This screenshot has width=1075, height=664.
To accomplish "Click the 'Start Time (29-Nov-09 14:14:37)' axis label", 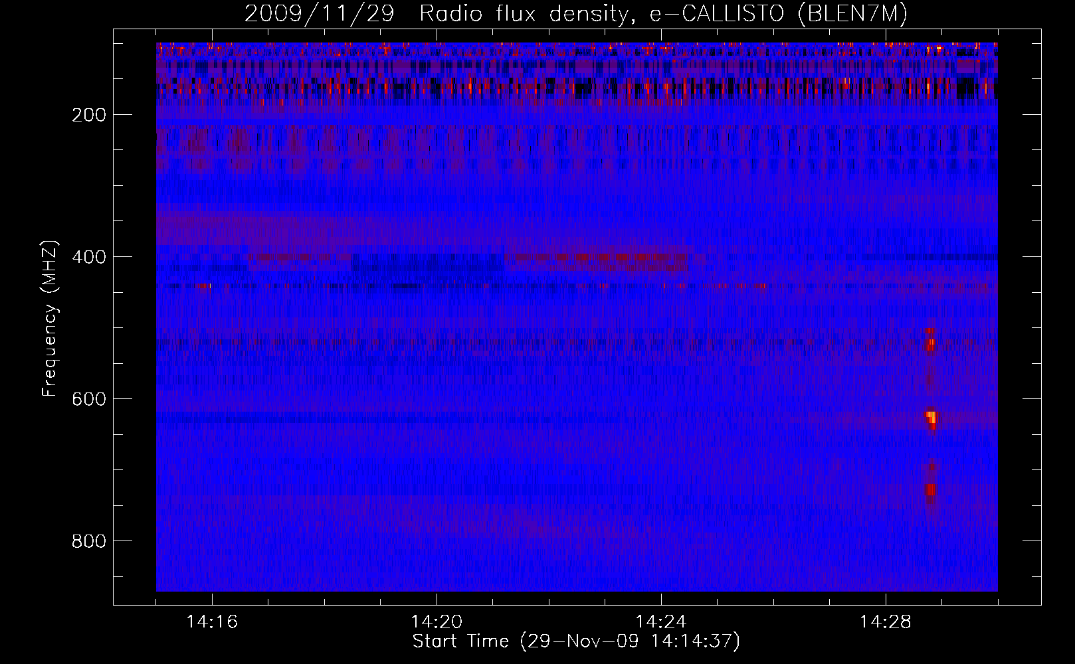I will click(576, 641).
